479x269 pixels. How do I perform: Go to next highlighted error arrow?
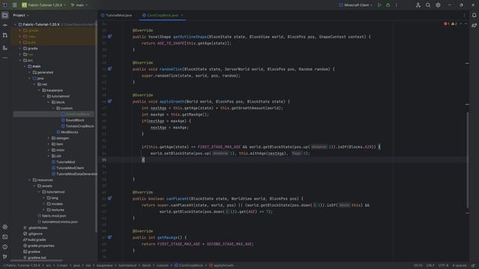point(466,24)
